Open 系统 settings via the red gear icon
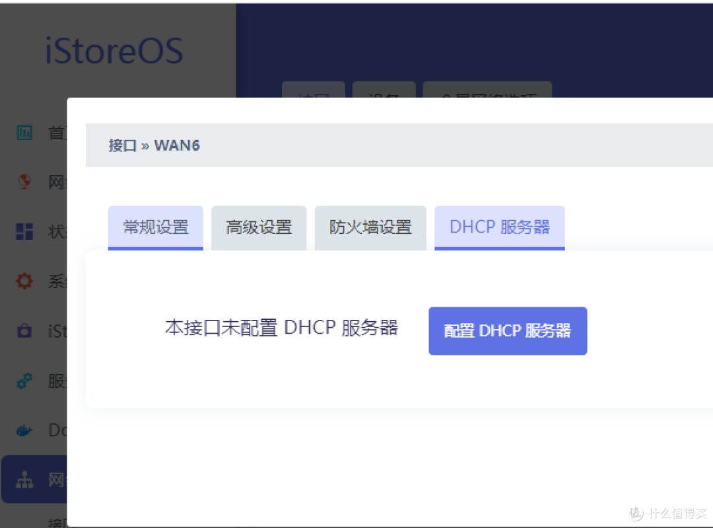The height and width of the screenshot is (528, 713). 24,281
